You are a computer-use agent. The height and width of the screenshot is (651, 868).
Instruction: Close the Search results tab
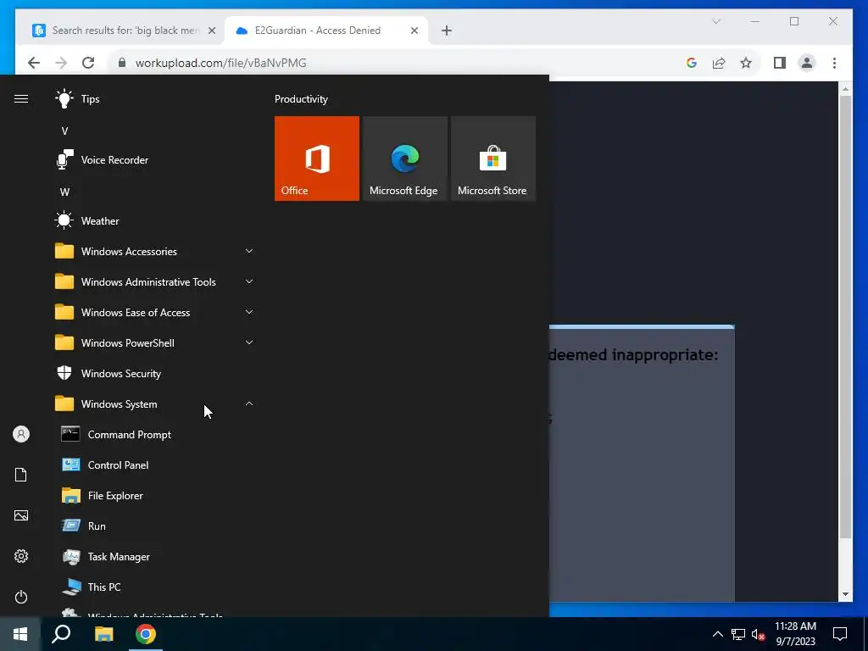(x=211, y=31)
